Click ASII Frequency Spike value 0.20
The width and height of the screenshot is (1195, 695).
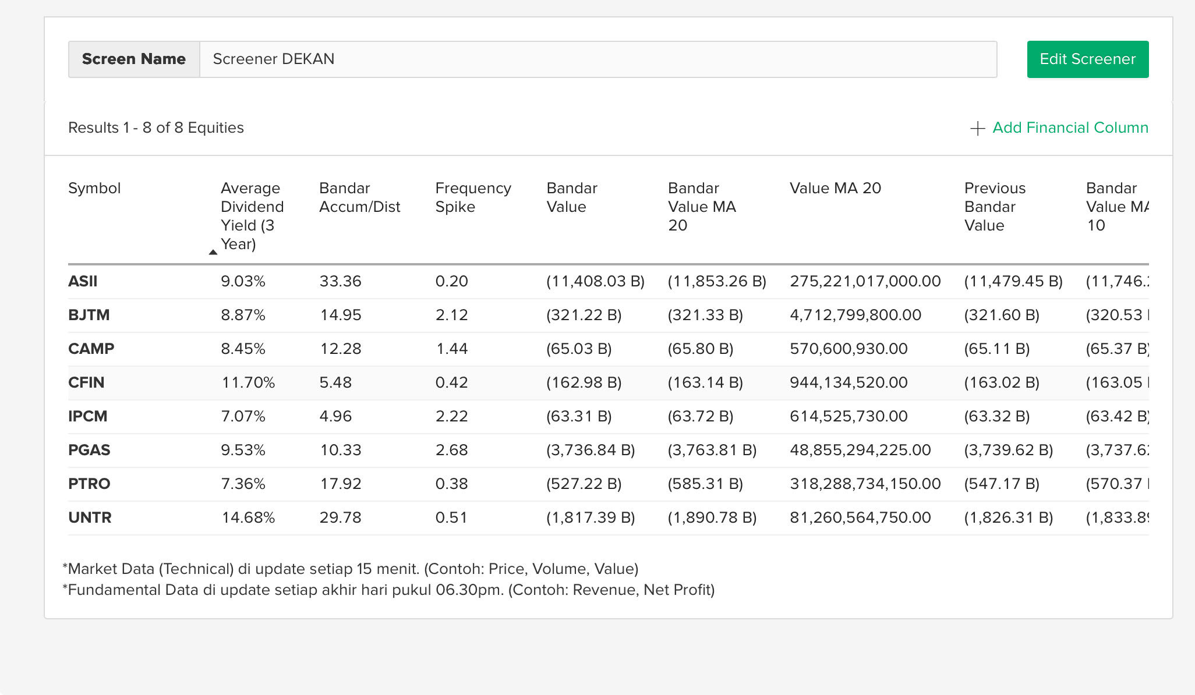click(451, 281)
